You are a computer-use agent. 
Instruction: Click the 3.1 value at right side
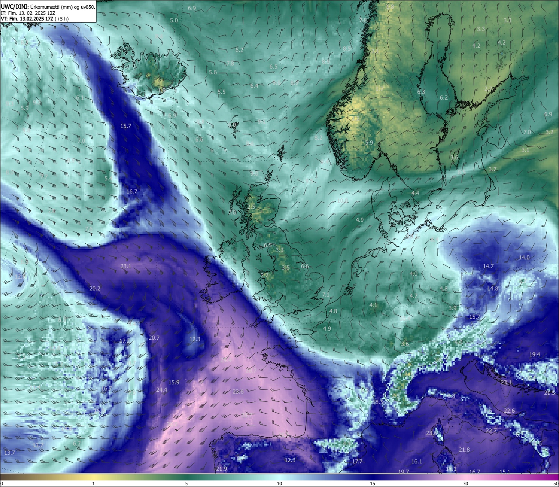point(525,149)
